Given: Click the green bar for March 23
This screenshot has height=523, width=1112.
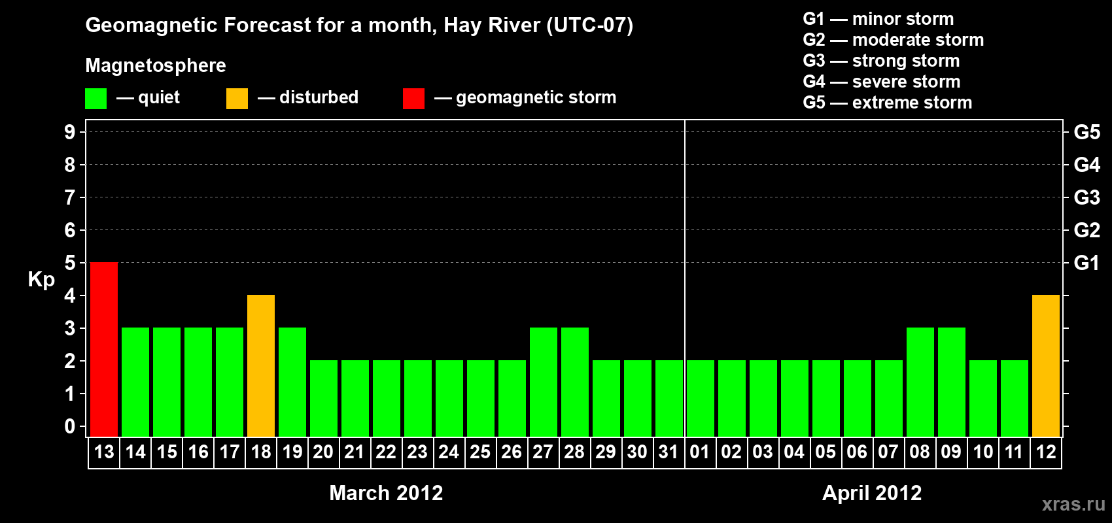Looking at the screenshot, I should (x=418, y=398).
